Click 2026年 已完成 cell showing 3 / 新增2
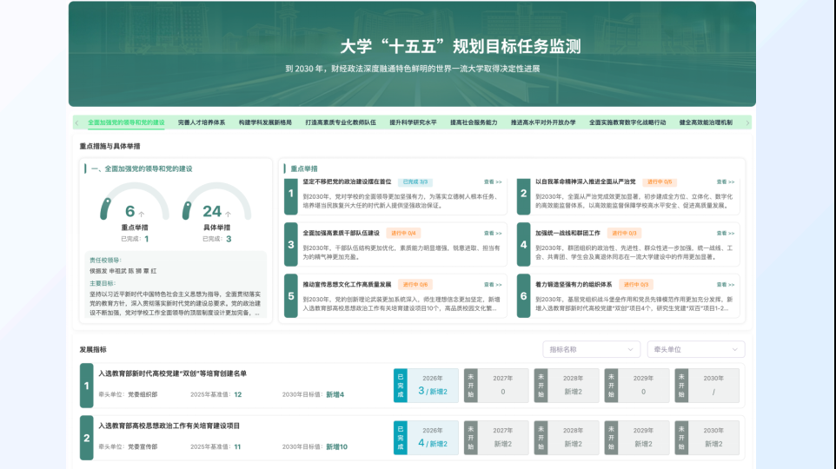This screenshot has height=469, width=836. 426,386
